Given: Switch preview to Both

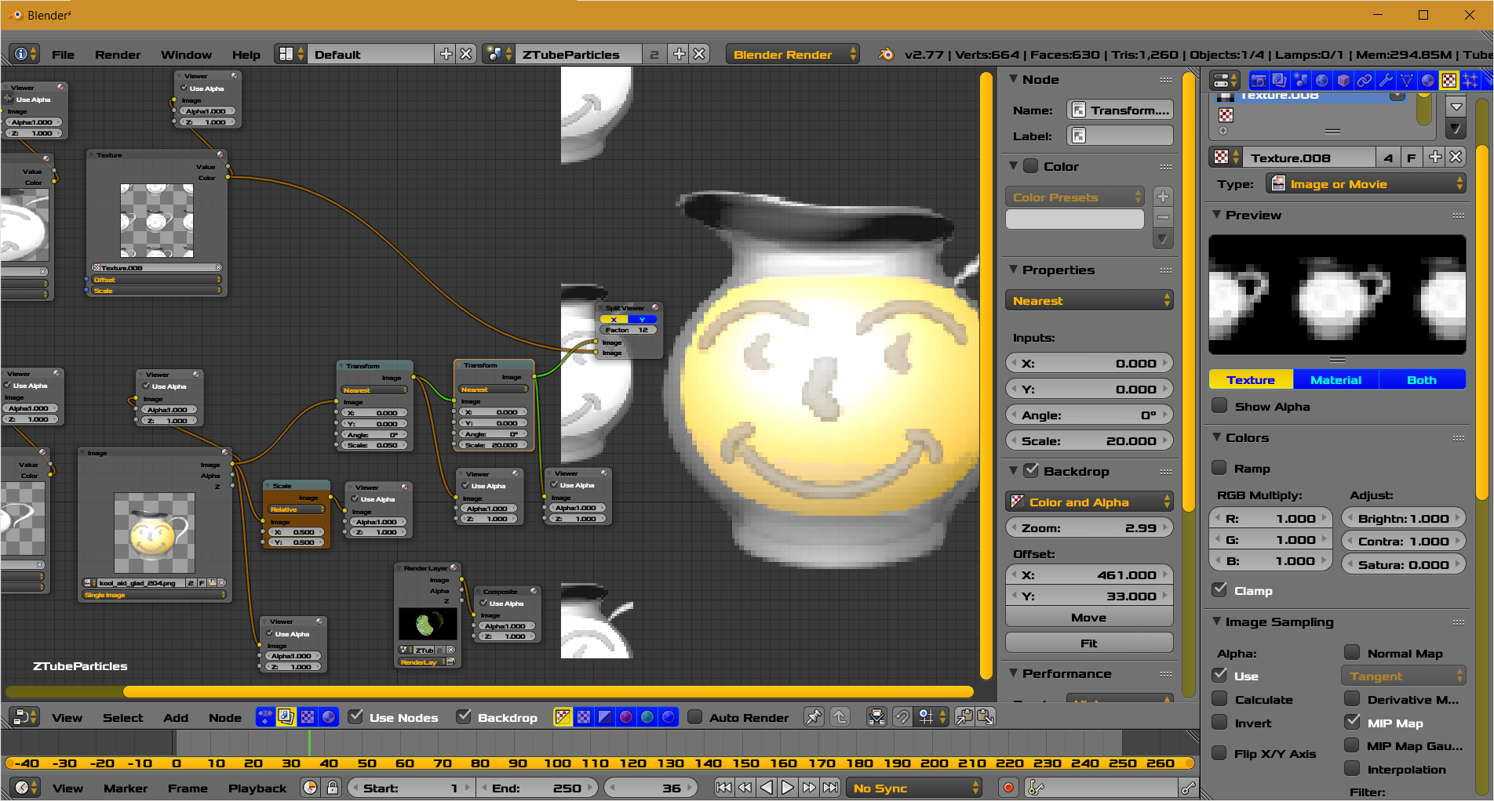Looking at the screenshot, I should (x=1421, y=379).
